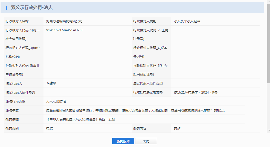Click label 行政相对人代码_3(组织机构代码)
The height and width of the screenshot is (147, 270).
coord(22,52)
